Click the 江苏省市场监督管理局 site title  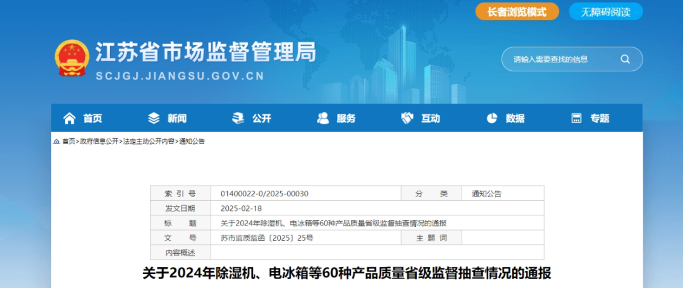point(206,52)
